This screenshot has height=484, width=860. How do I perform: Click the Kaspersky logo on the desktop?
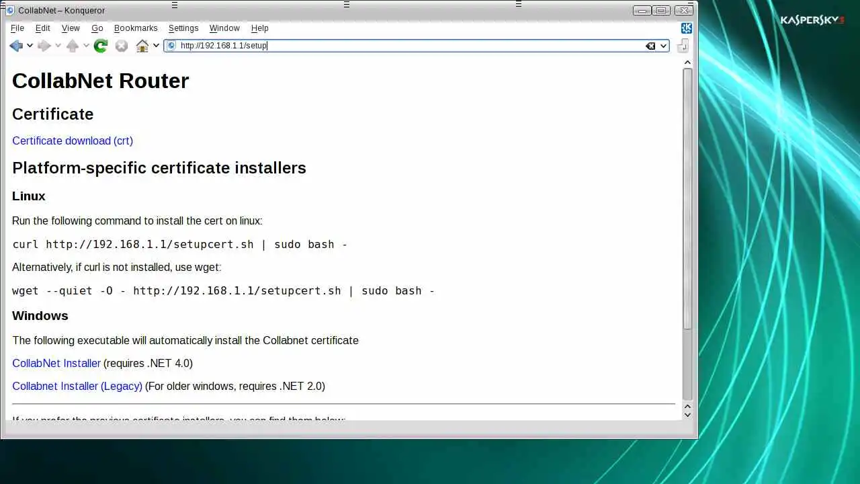[x=812, y=20]
